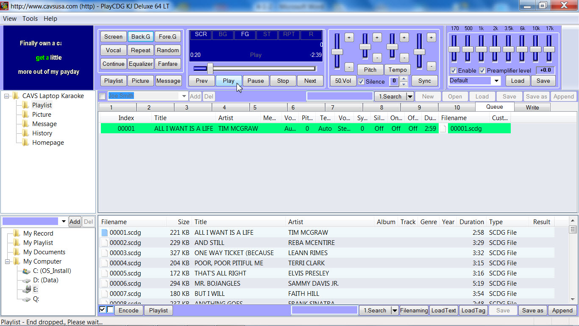This screenshot has height=326, width=579.
Task: Select the My Record folder icon
Action: tap(17, 233)
